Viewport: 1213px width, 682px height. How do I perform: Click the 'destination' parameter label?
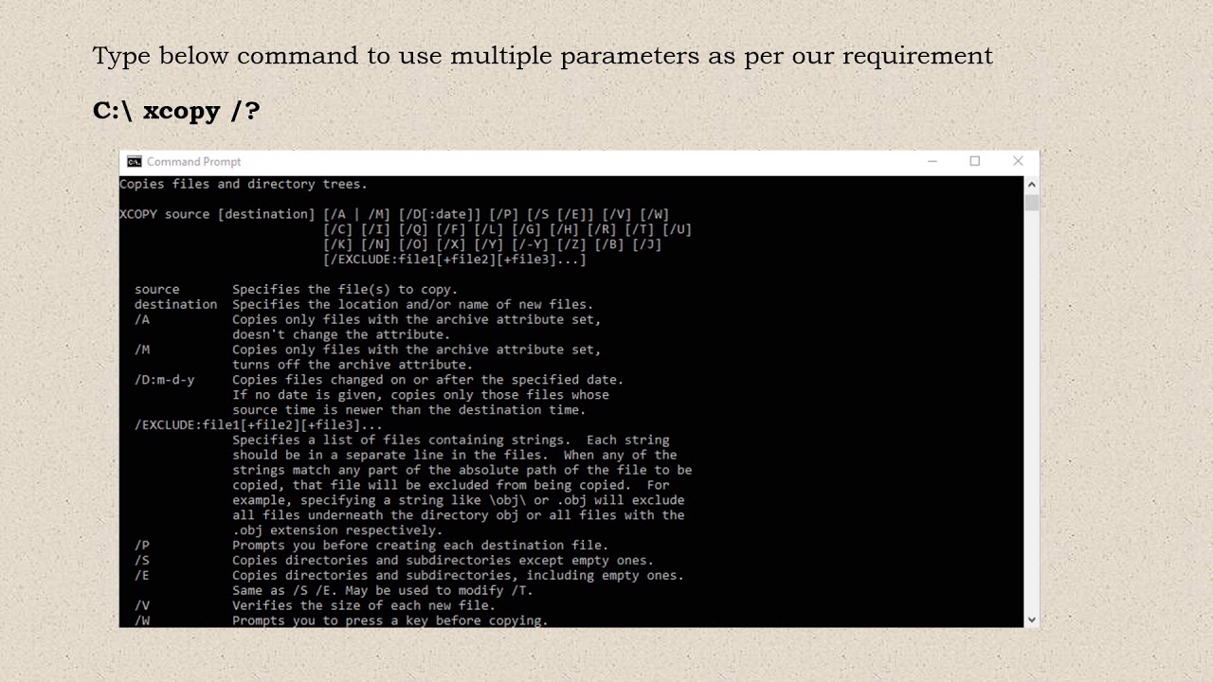176,305
